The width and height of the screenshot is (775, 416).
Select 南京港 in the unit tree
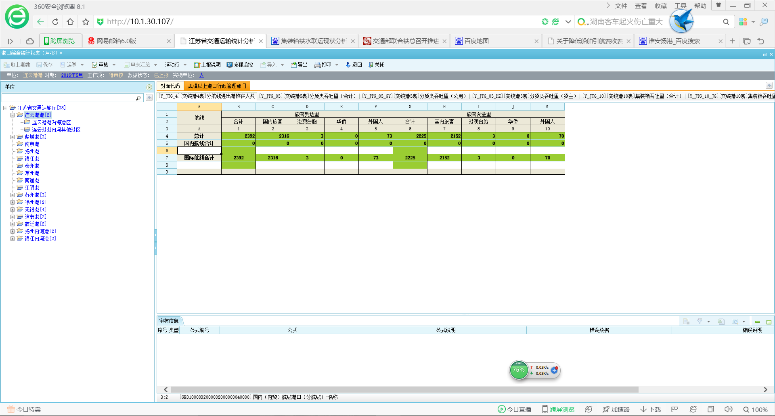click(32, 144)
